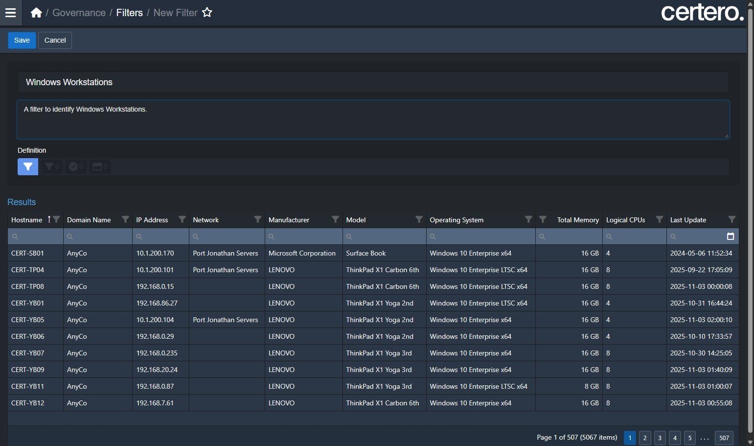Go to the home page icon
This screenshot has height=446, width=754.
point(36,13)
